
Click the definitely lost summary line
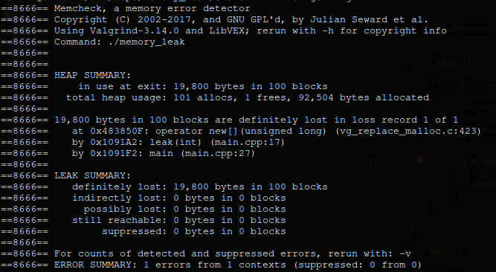[200, 187]
